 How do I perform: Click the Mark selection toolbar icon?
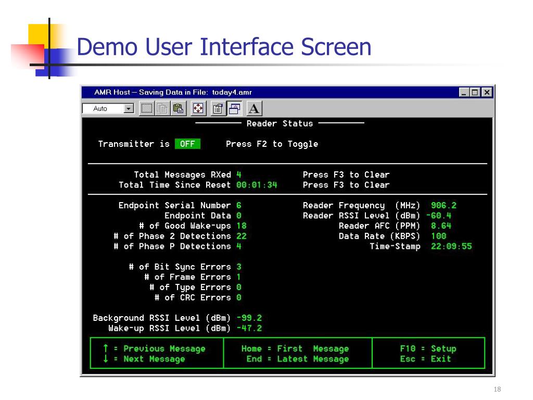[x=146, y=108]
